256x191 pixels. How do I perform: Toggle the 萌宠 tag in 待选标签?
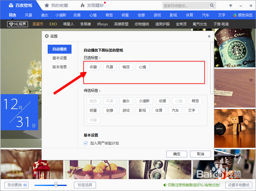[195, 101]
